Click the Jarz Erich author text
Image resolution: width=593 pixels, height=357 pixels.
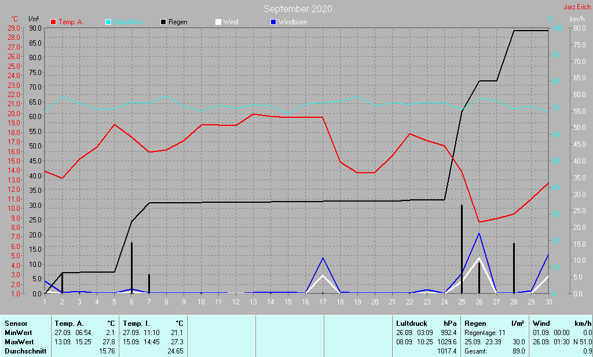577,7
